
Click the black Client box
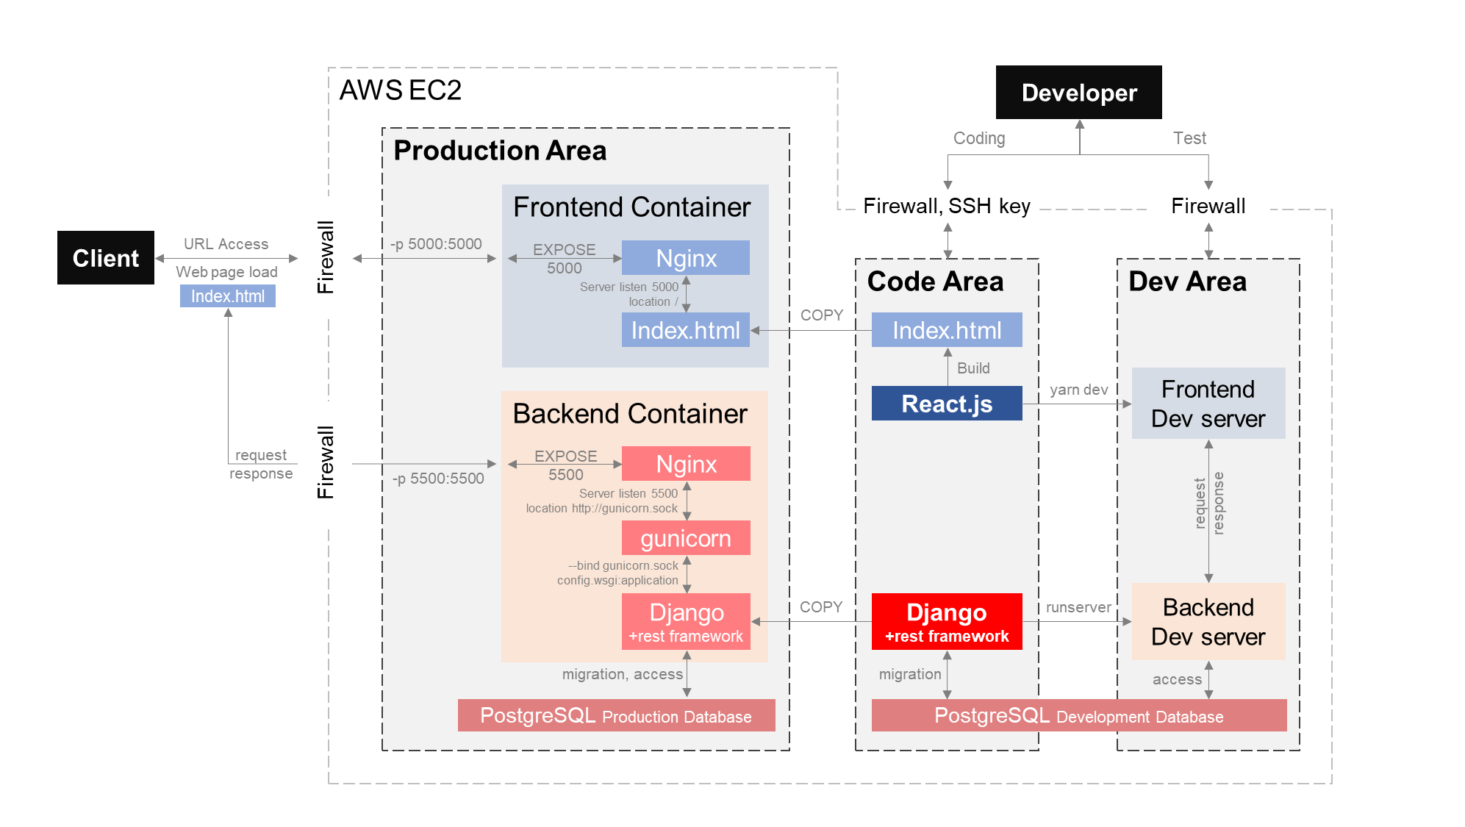coord(106,258)
